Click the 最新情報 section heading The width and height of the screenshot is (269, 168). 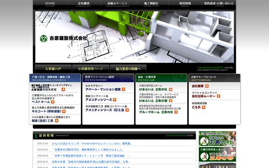click(x=47, y=135)
